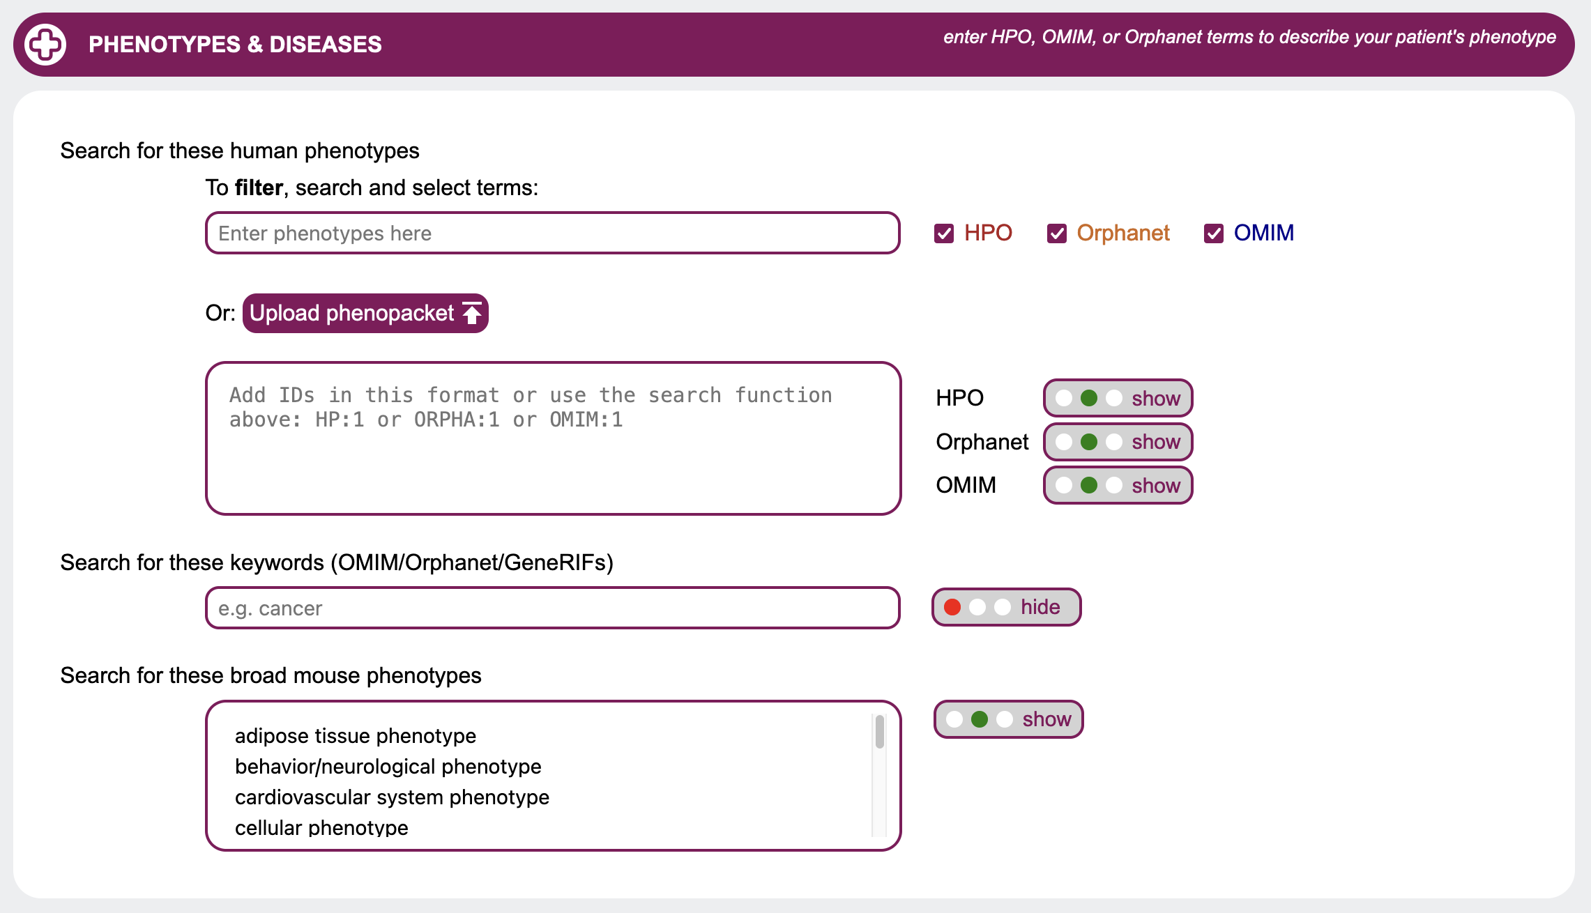Toggle the OMIM show switch
The height and width of the screenshot is (913, 1591).
click(1118, 485)
